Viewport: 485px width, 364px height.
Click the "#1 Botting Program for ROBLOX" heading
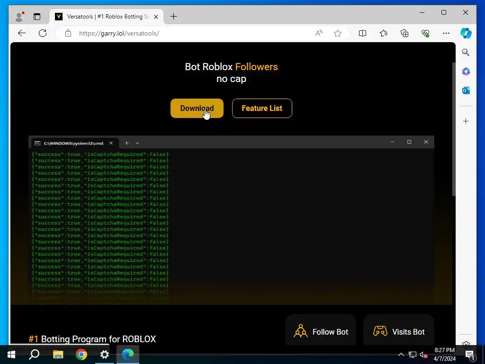coord(92,339)
